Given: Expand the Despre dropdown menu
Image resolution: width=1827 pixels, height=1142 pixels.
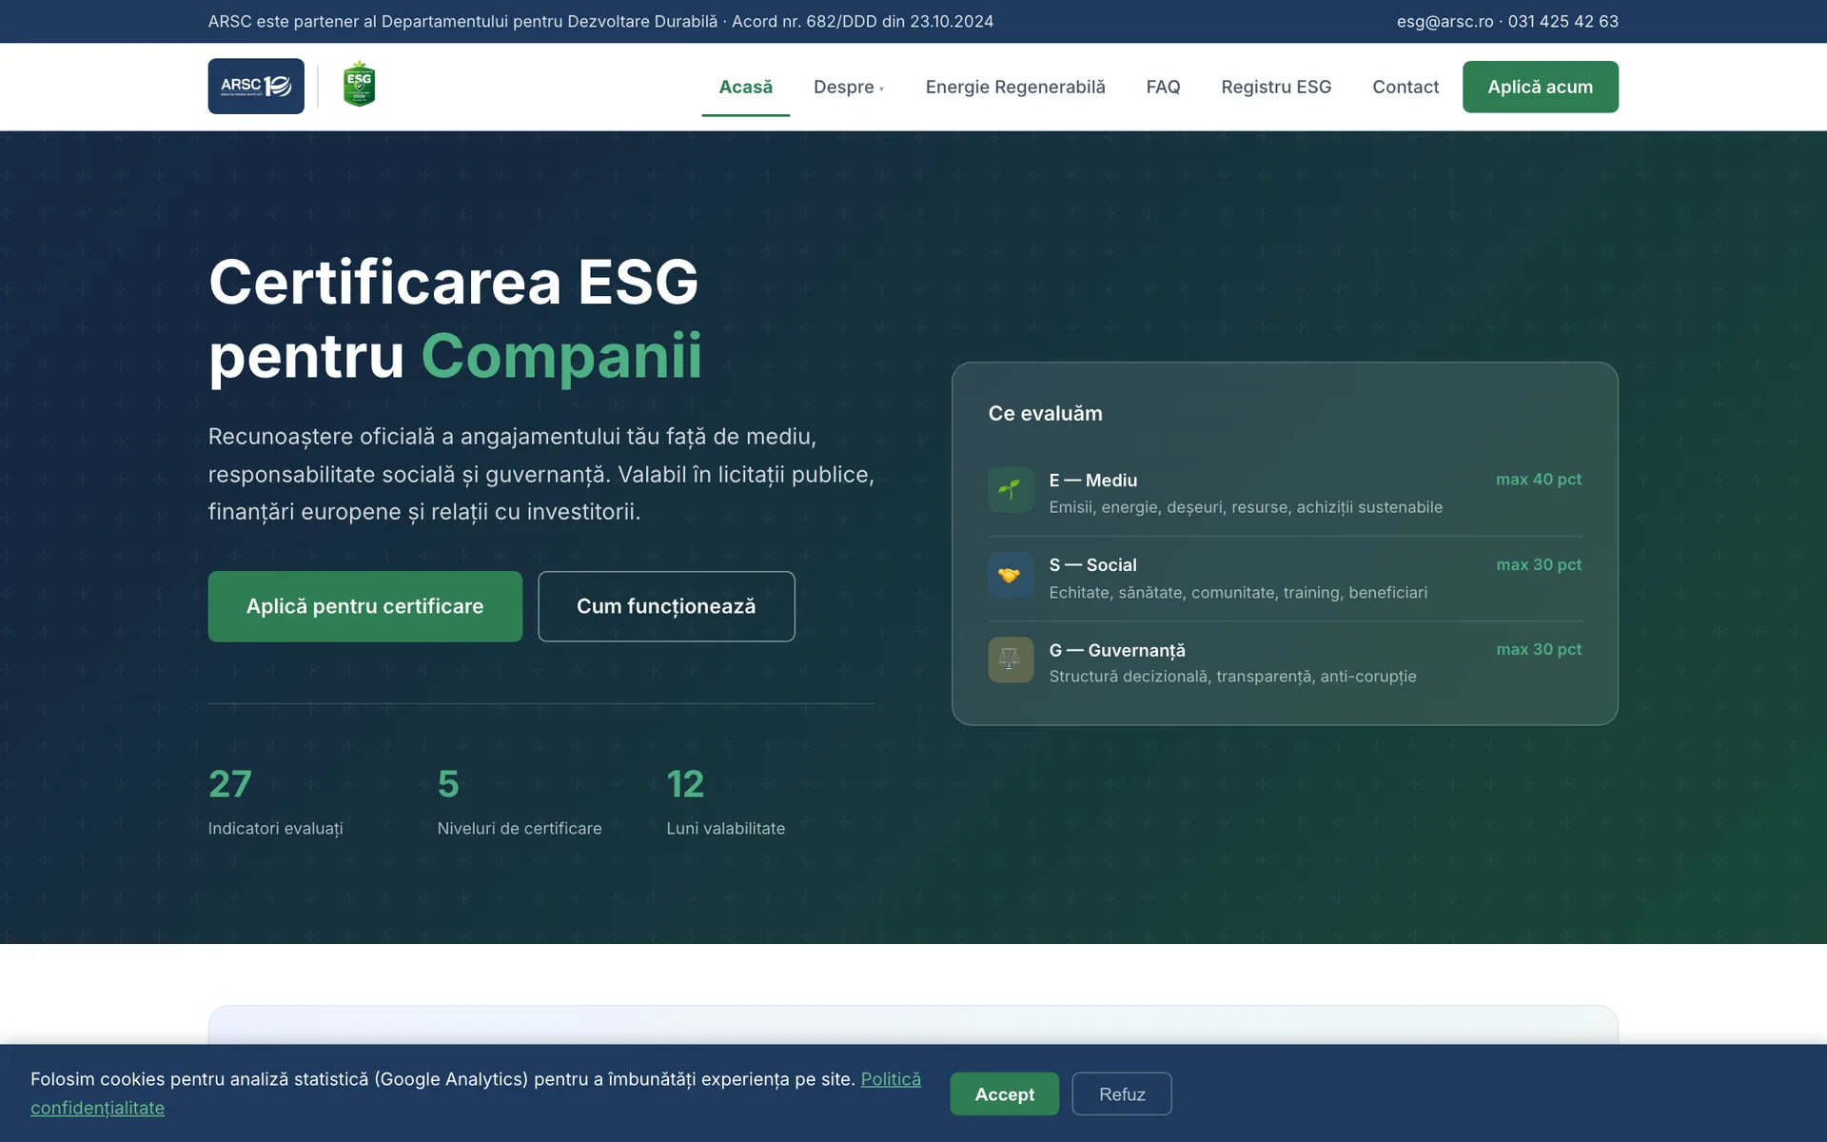Looking at the screenshot, I should [x=849, y=87].
